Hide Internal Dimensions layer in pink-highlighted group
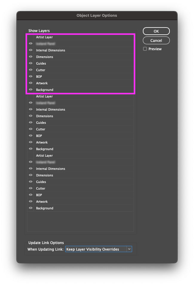The height and width of the screenshot is (285, 194). pos(30,50)
